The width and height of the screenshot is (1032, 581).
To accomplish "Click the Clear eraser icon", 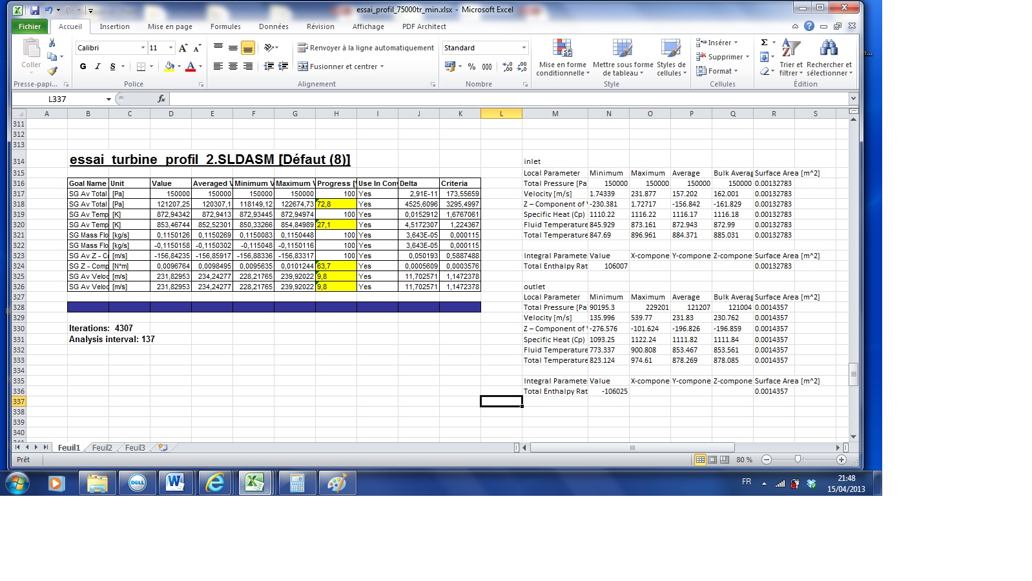I will coord(764,71).
